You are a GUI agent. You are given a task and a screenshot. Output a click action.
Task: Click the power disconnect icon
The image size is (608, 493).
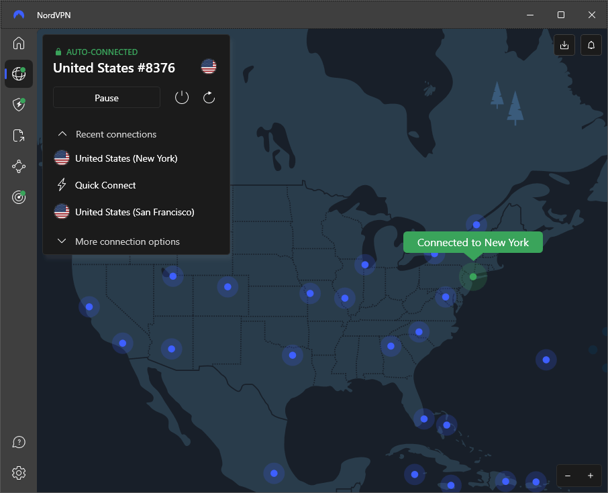tap(181, 98)
